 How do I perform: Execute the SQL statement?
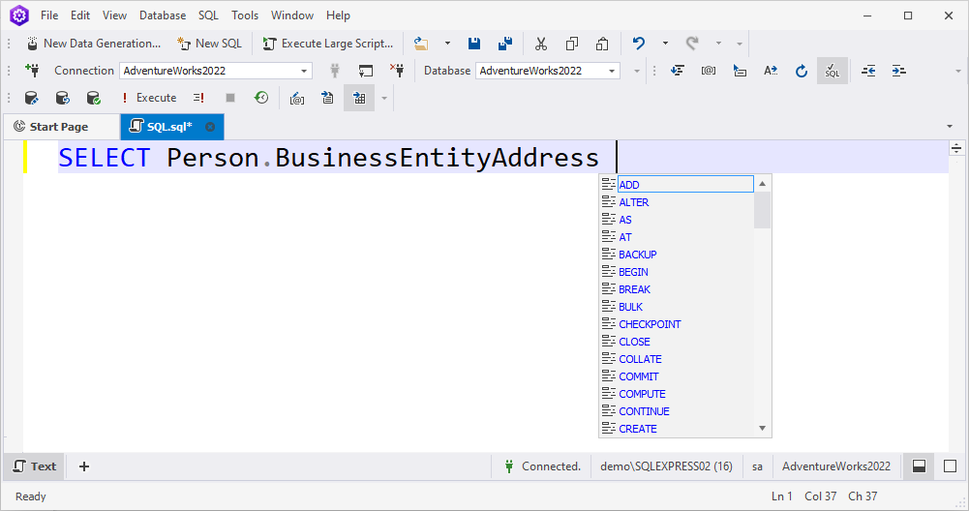[x=149, y=98]
